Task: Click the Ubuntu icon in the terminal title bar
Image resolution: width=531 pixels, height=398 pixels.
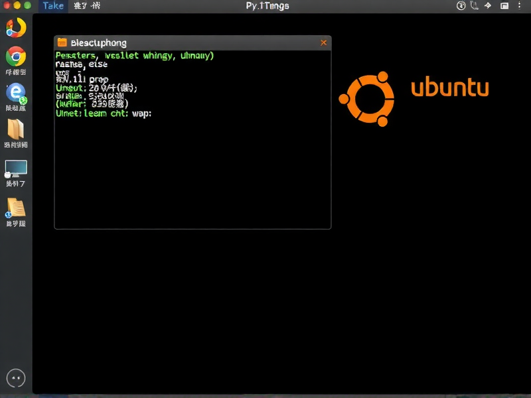Action: coord(61,42)
